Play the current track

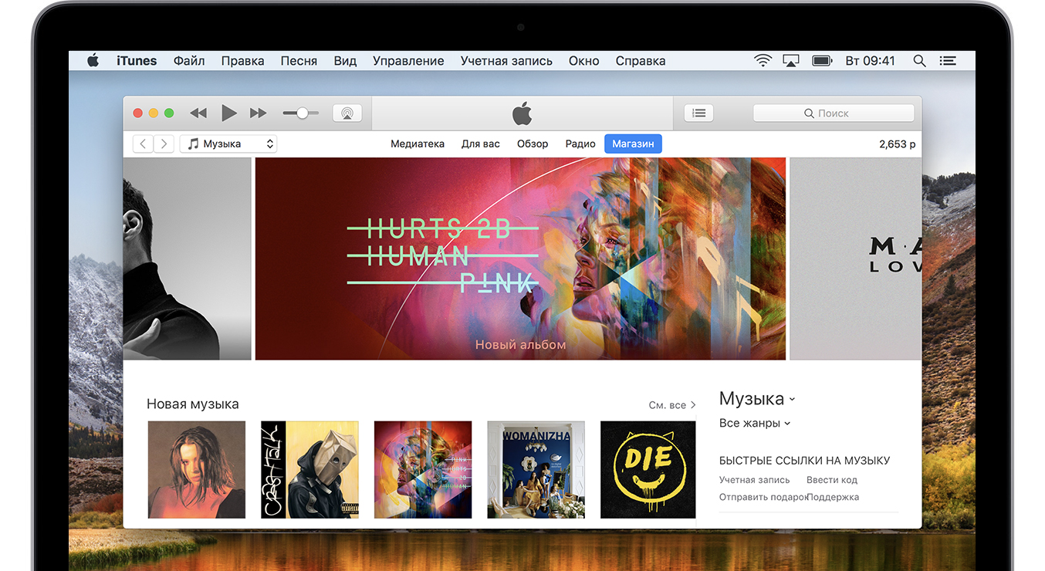229,113
